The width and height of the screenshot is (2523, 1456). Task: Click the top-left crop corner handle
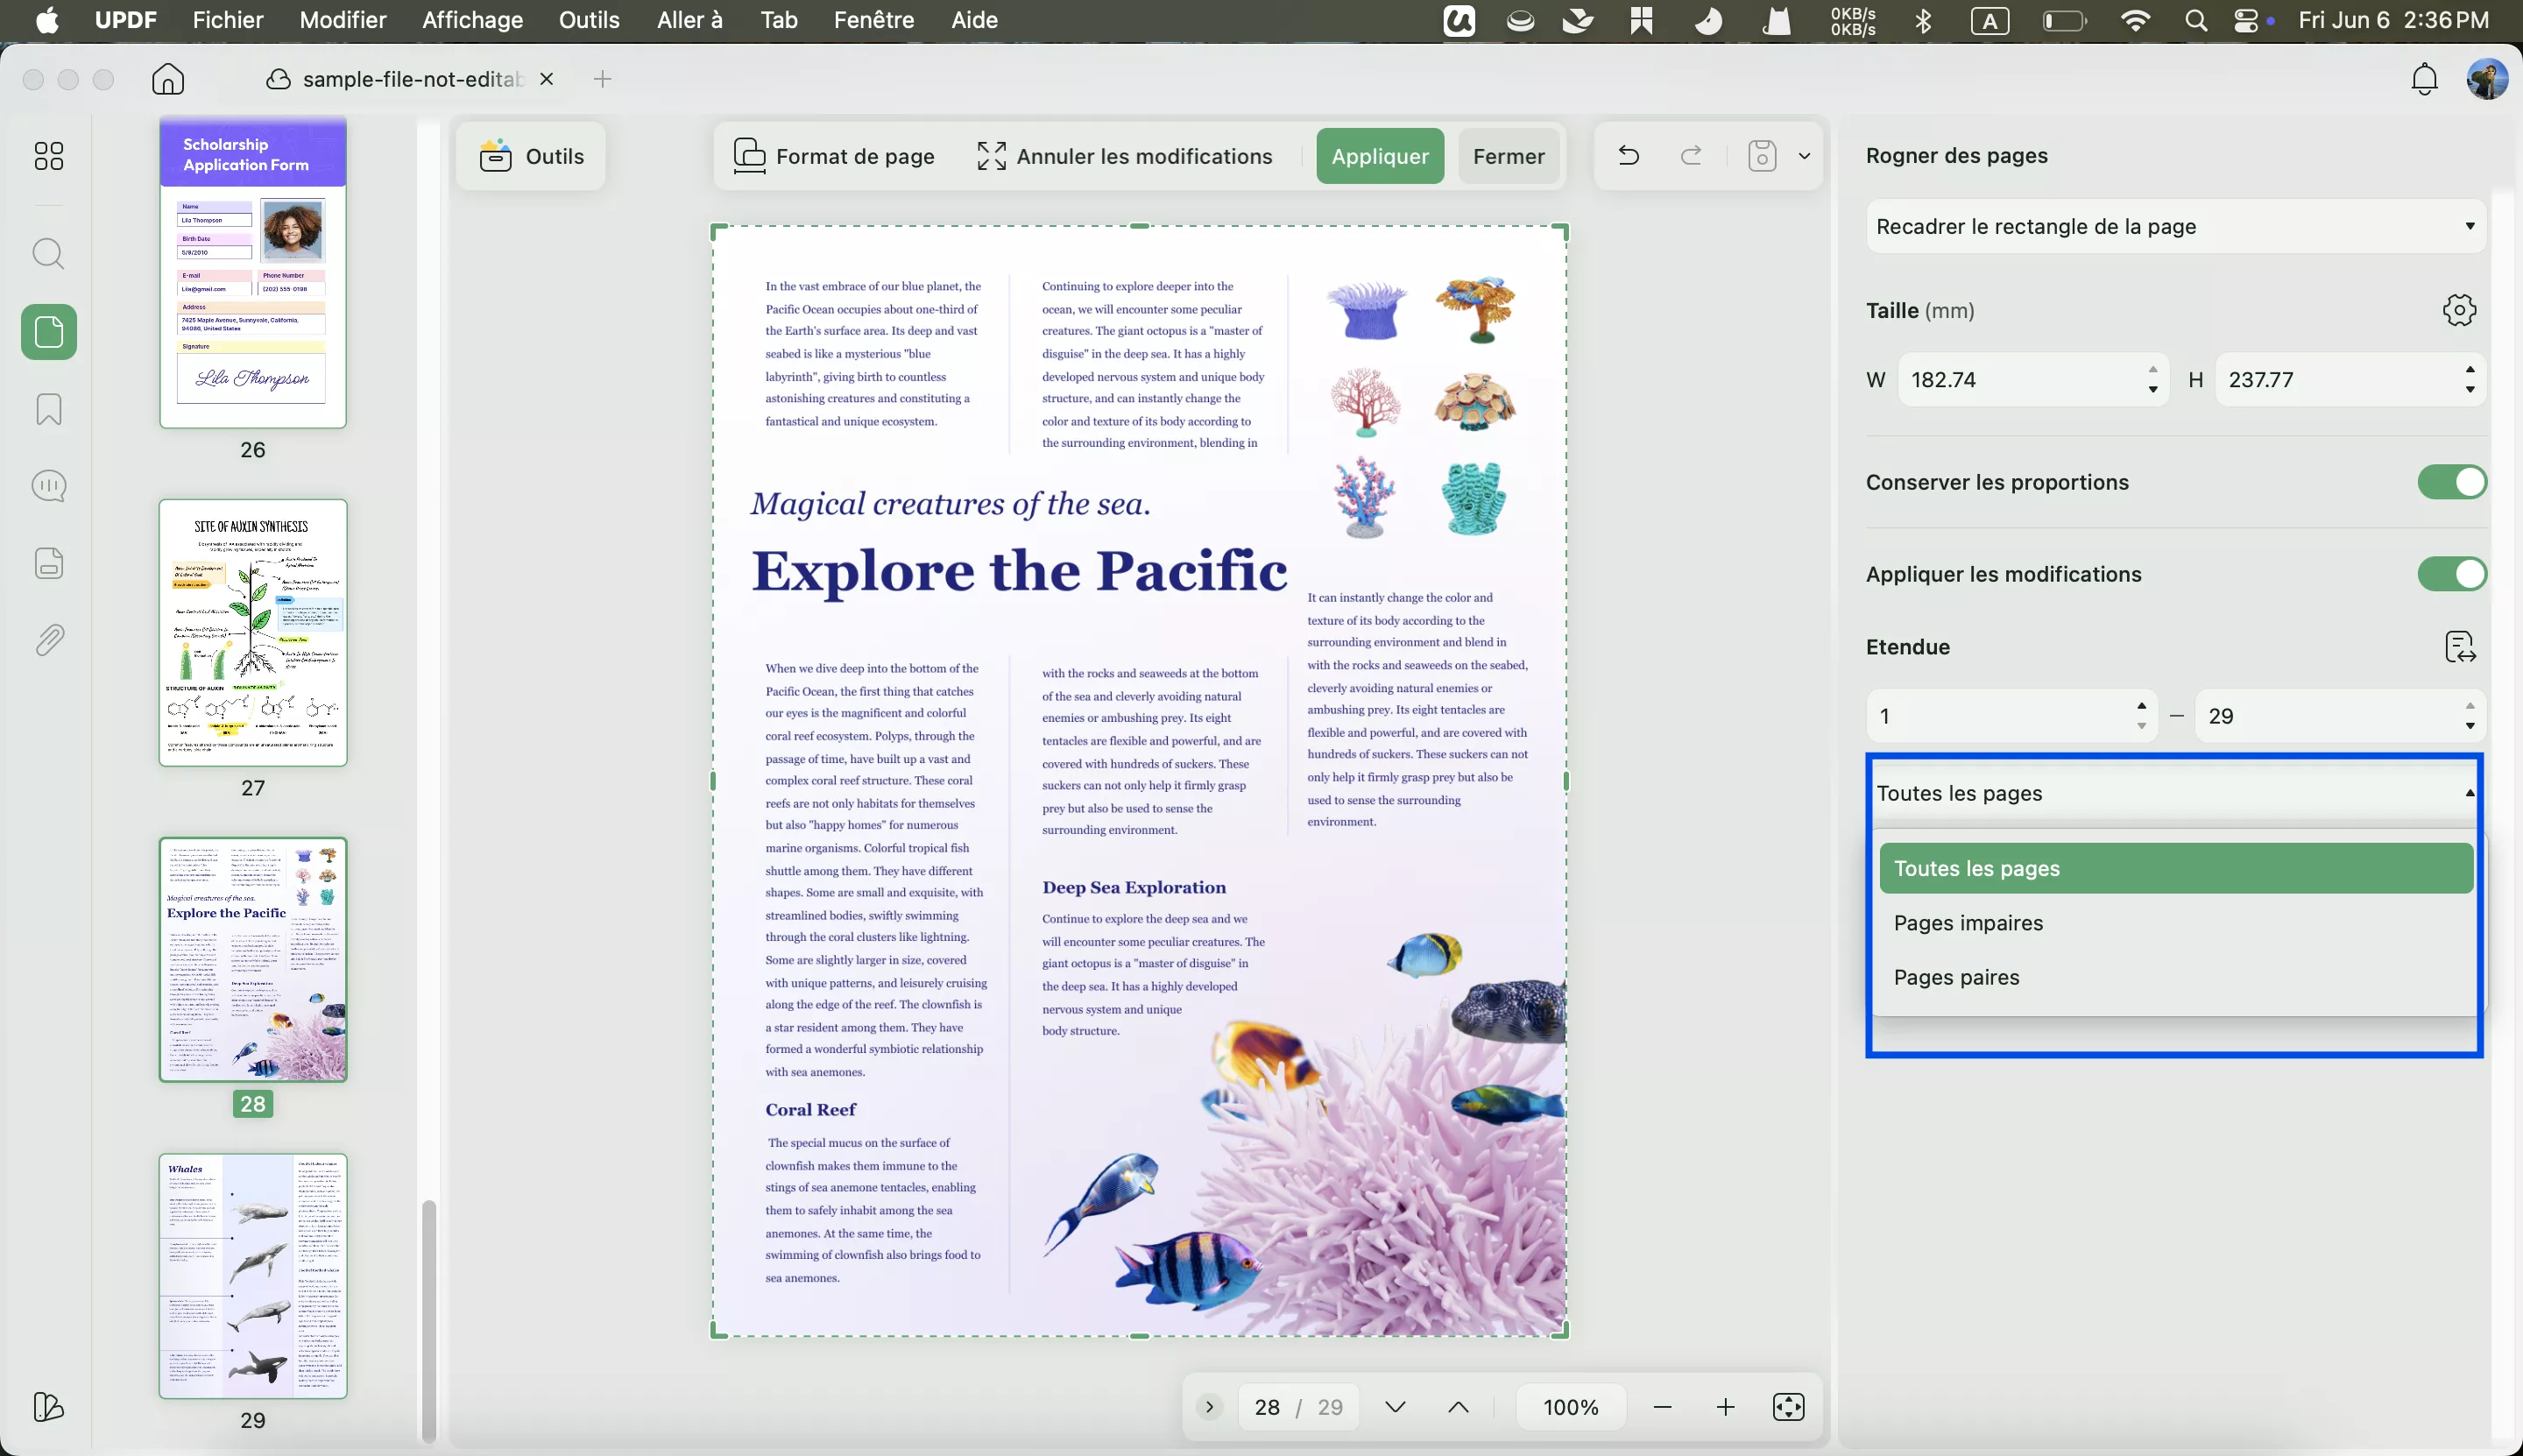(x=718, y=232)
